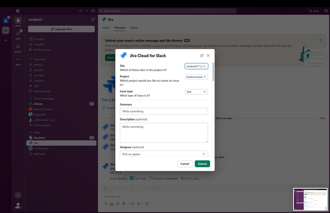Insert emoji from the composer
Image resolution: width=330 pixels, height=213 pixels.
(x=118, y=203)
